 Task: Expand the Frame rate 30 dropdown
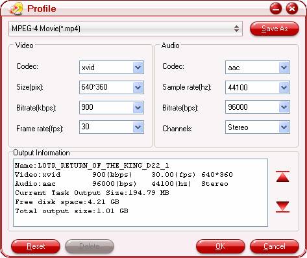(138, 127)
